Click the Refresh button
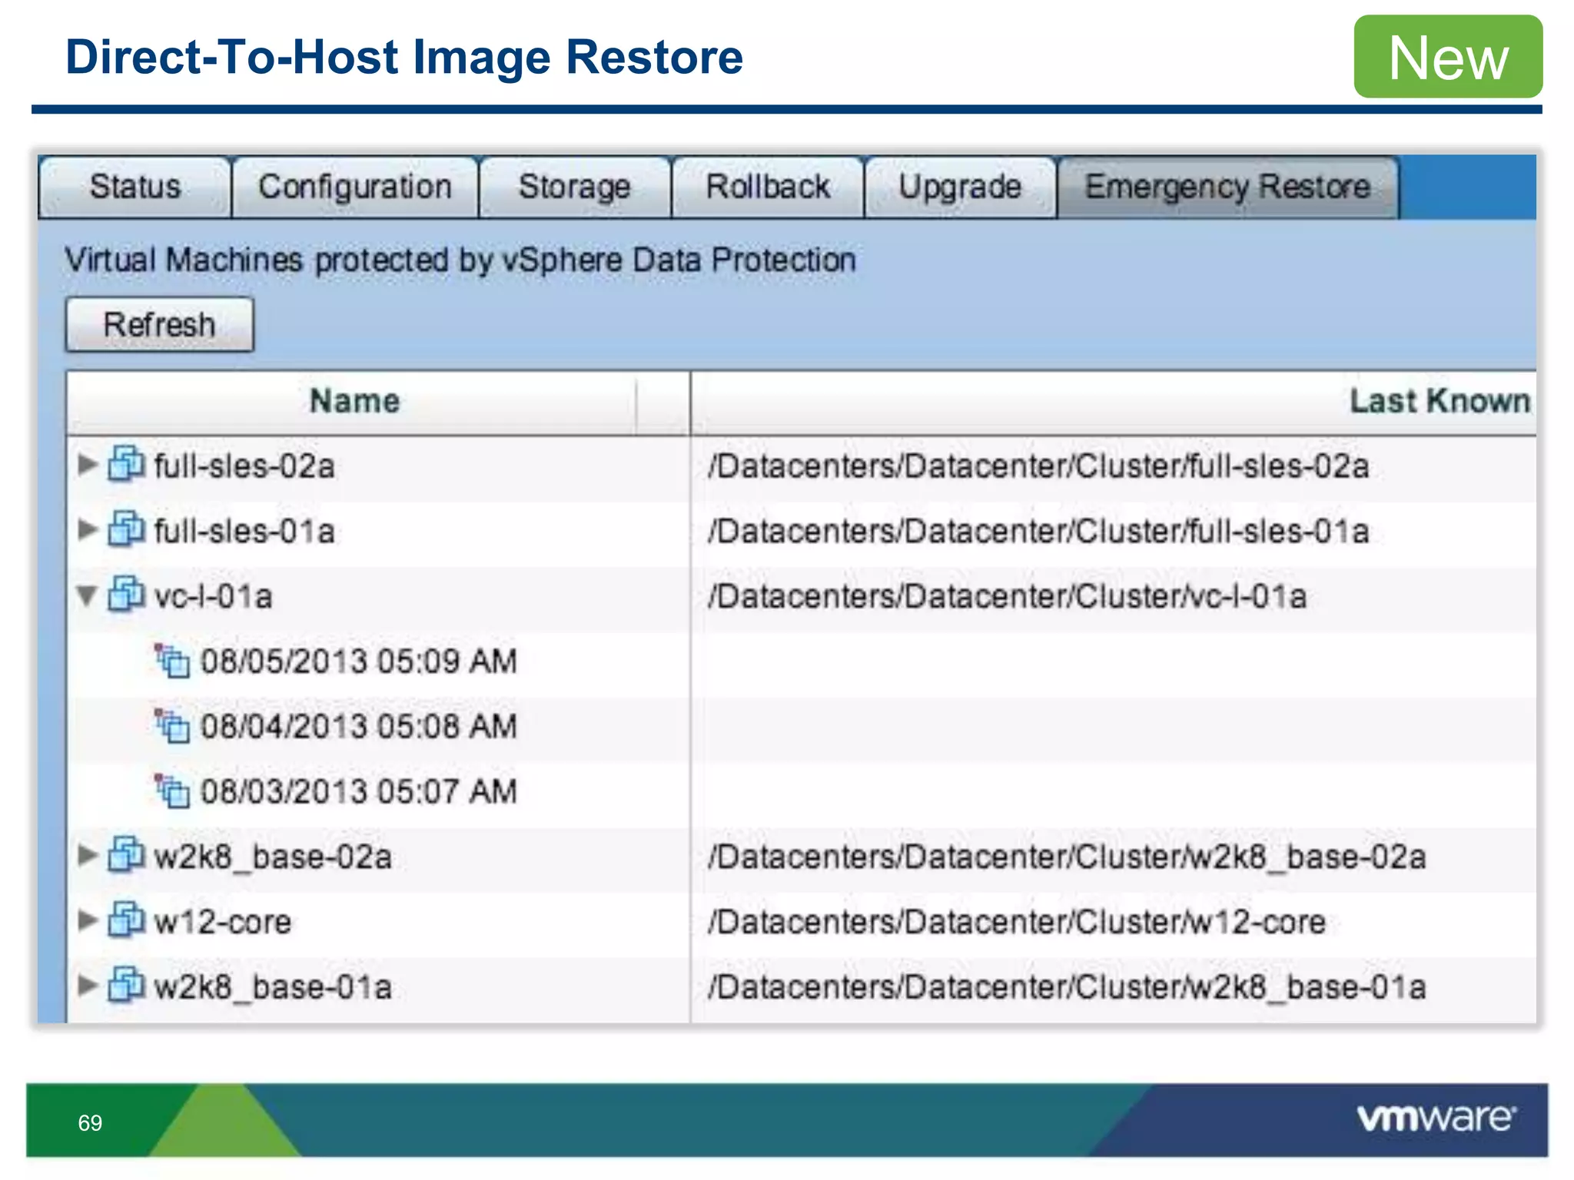Viewport: 1574px width, 1180px height. [x=159, y=324]
